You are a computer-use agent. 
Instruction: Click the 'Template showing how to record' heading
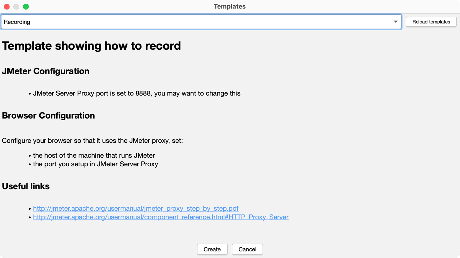91,46
